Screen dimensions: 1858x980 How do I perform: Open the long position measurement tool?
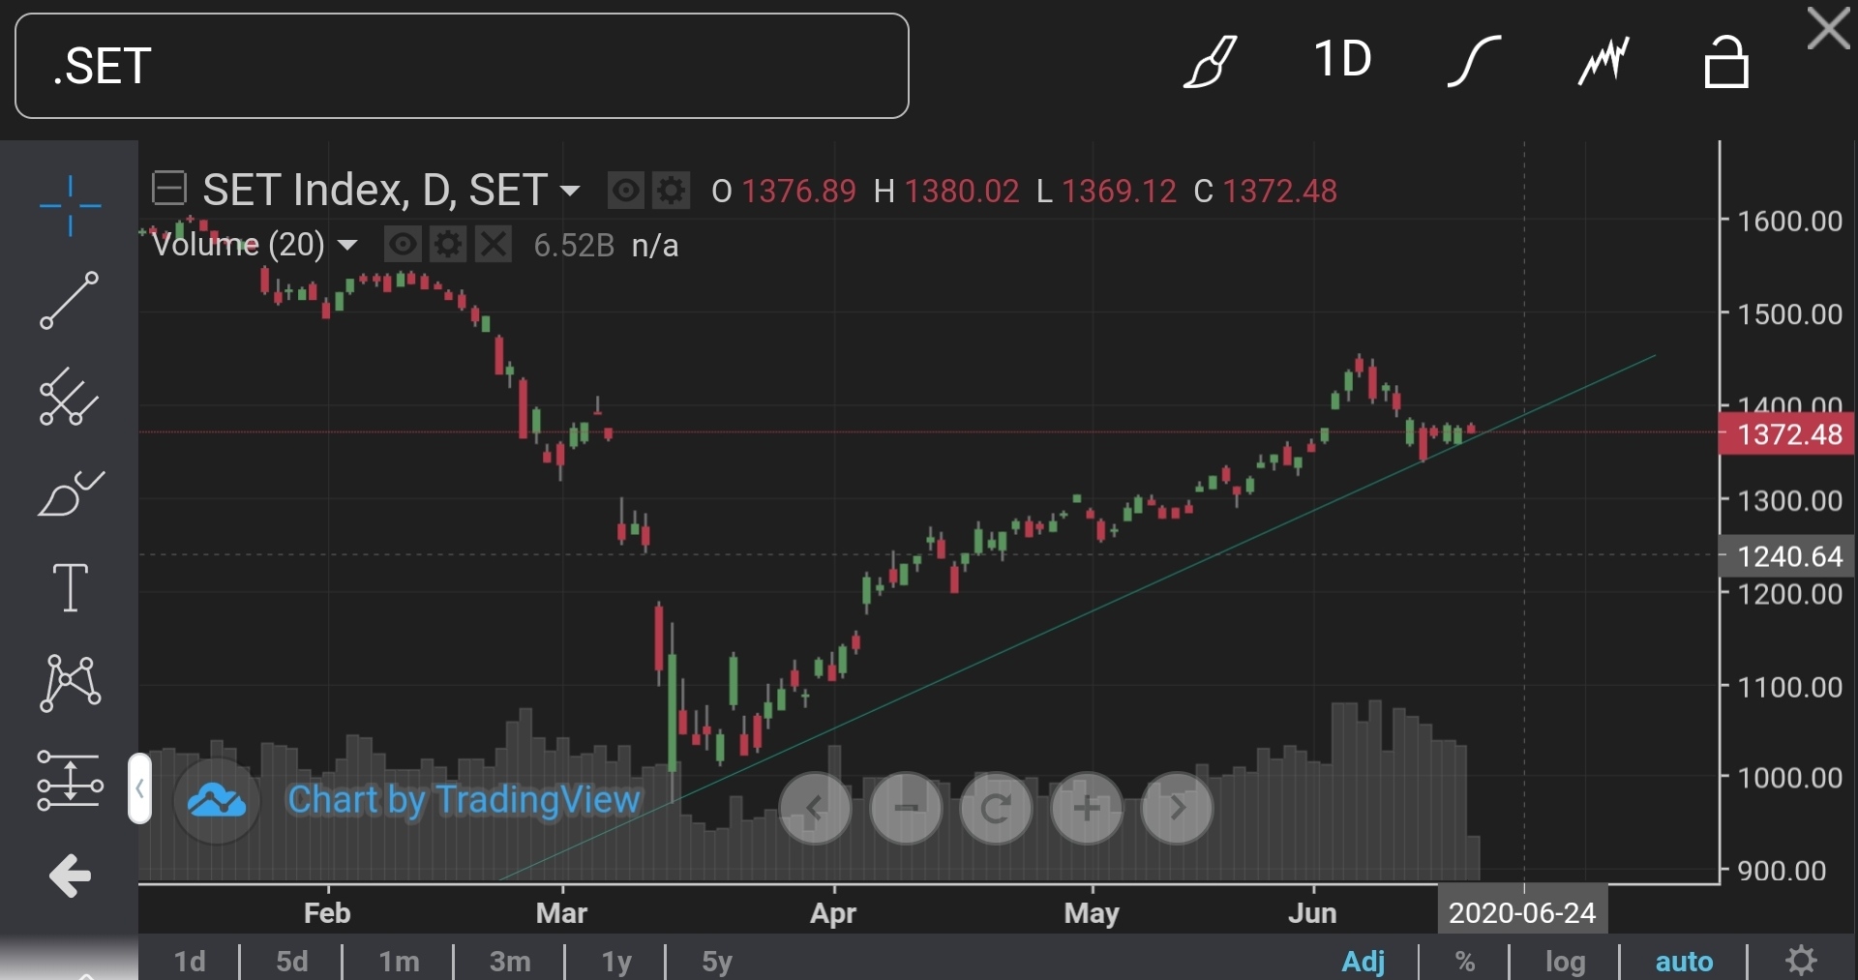point(70,780)
